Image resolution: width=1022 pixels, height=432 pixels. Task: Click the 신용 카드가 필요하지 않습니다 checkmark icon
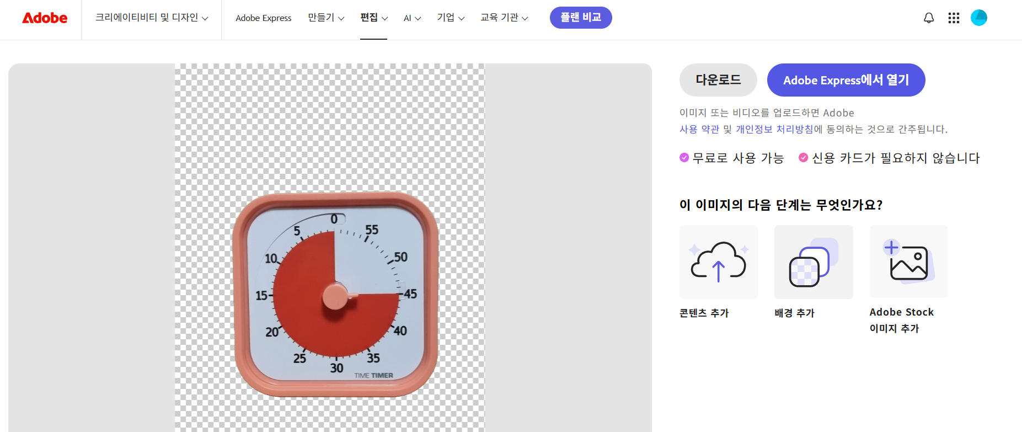click(804, 158)
